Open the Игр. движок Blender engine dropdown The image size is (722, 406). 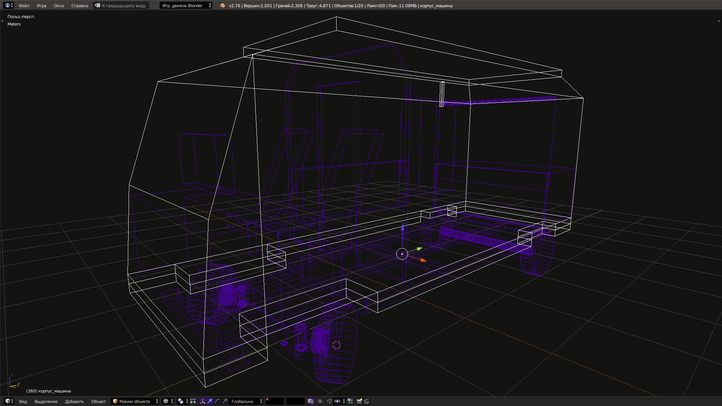pos(184,5)
